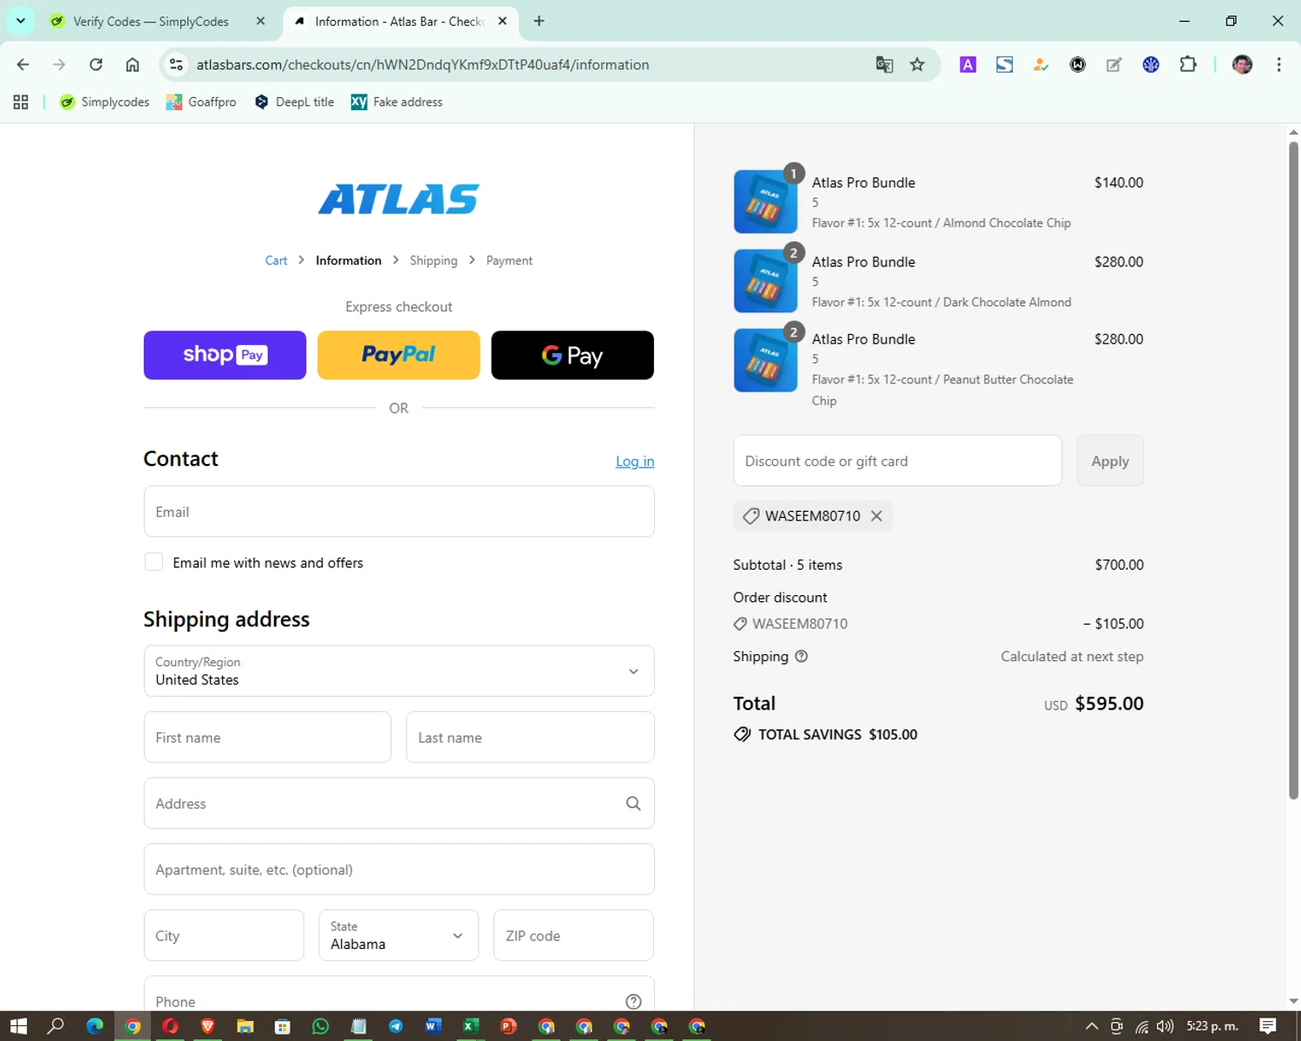The image size is (1301, 1041).
Task: Click the Shipping breadcrumb step
Action: click(434, 260)
